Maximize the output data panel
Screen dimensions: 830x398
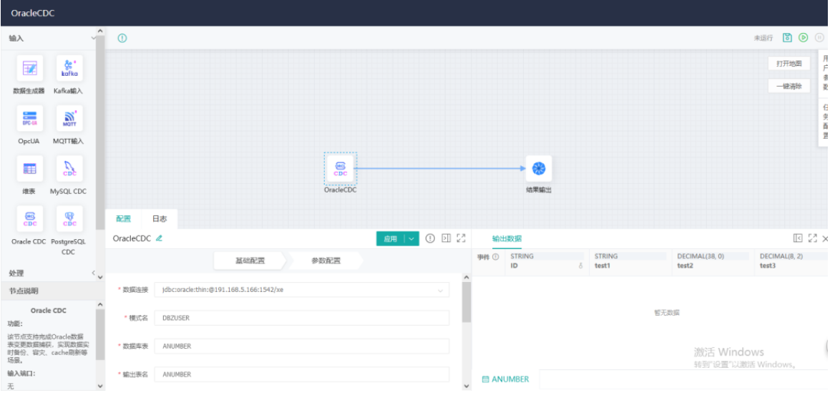point(812,238)
